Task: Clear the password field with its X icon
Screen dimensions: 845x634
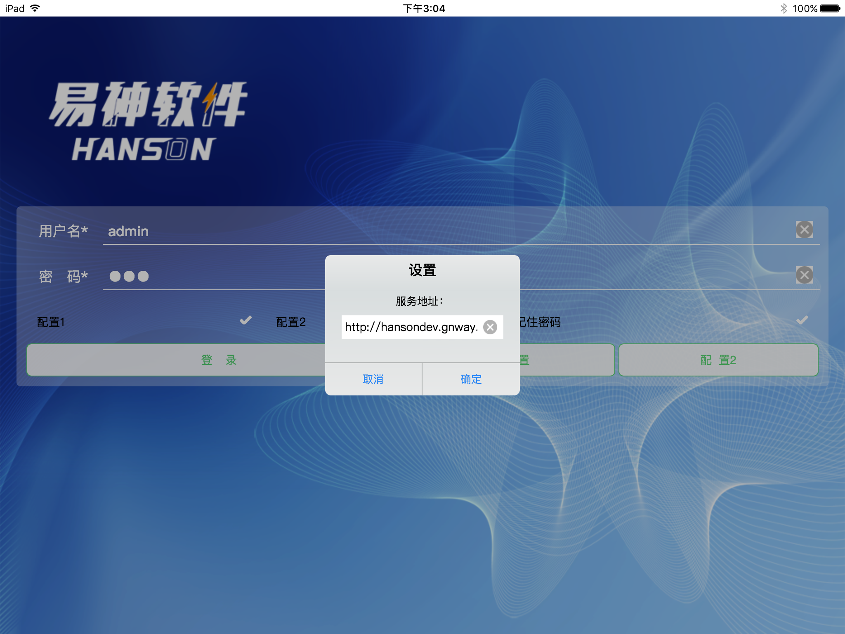Action: pos(804,275)
